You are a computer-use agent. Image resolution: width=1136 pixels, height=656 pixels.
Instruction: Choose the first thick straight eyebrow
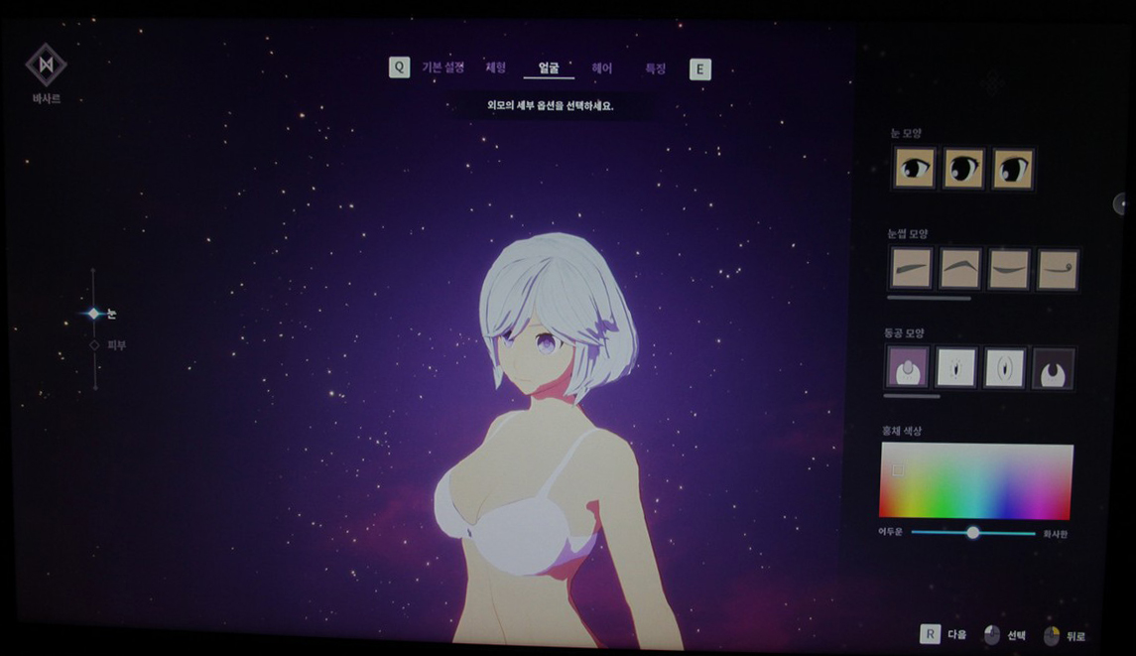(x=911, y=268)
